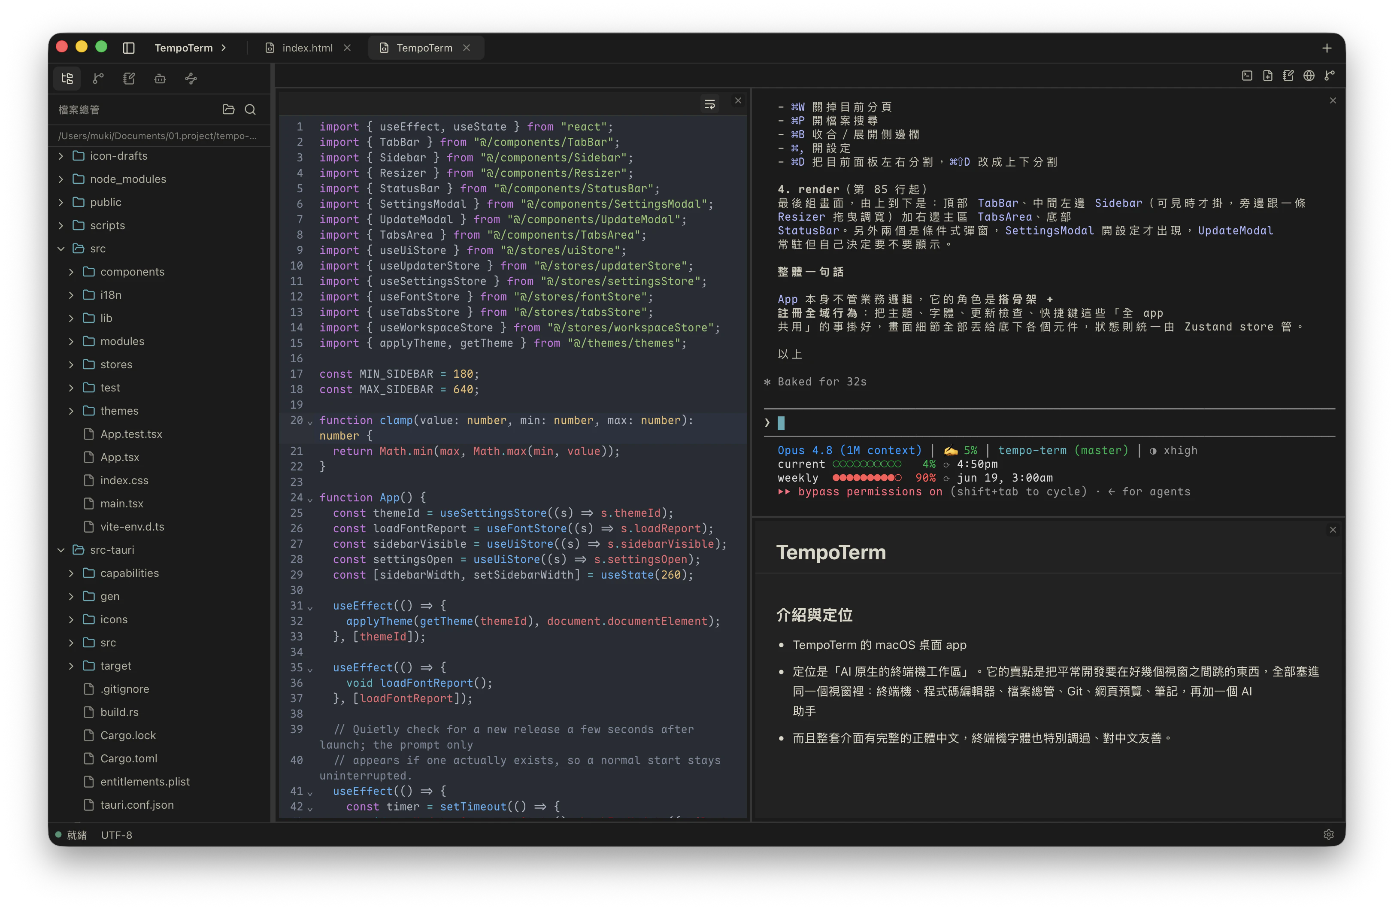The height and width of the screenshot is (910, 1394).
Task: Fold the useEffect block at line 35
Action: pyautogui.click(x=310, y=669)
